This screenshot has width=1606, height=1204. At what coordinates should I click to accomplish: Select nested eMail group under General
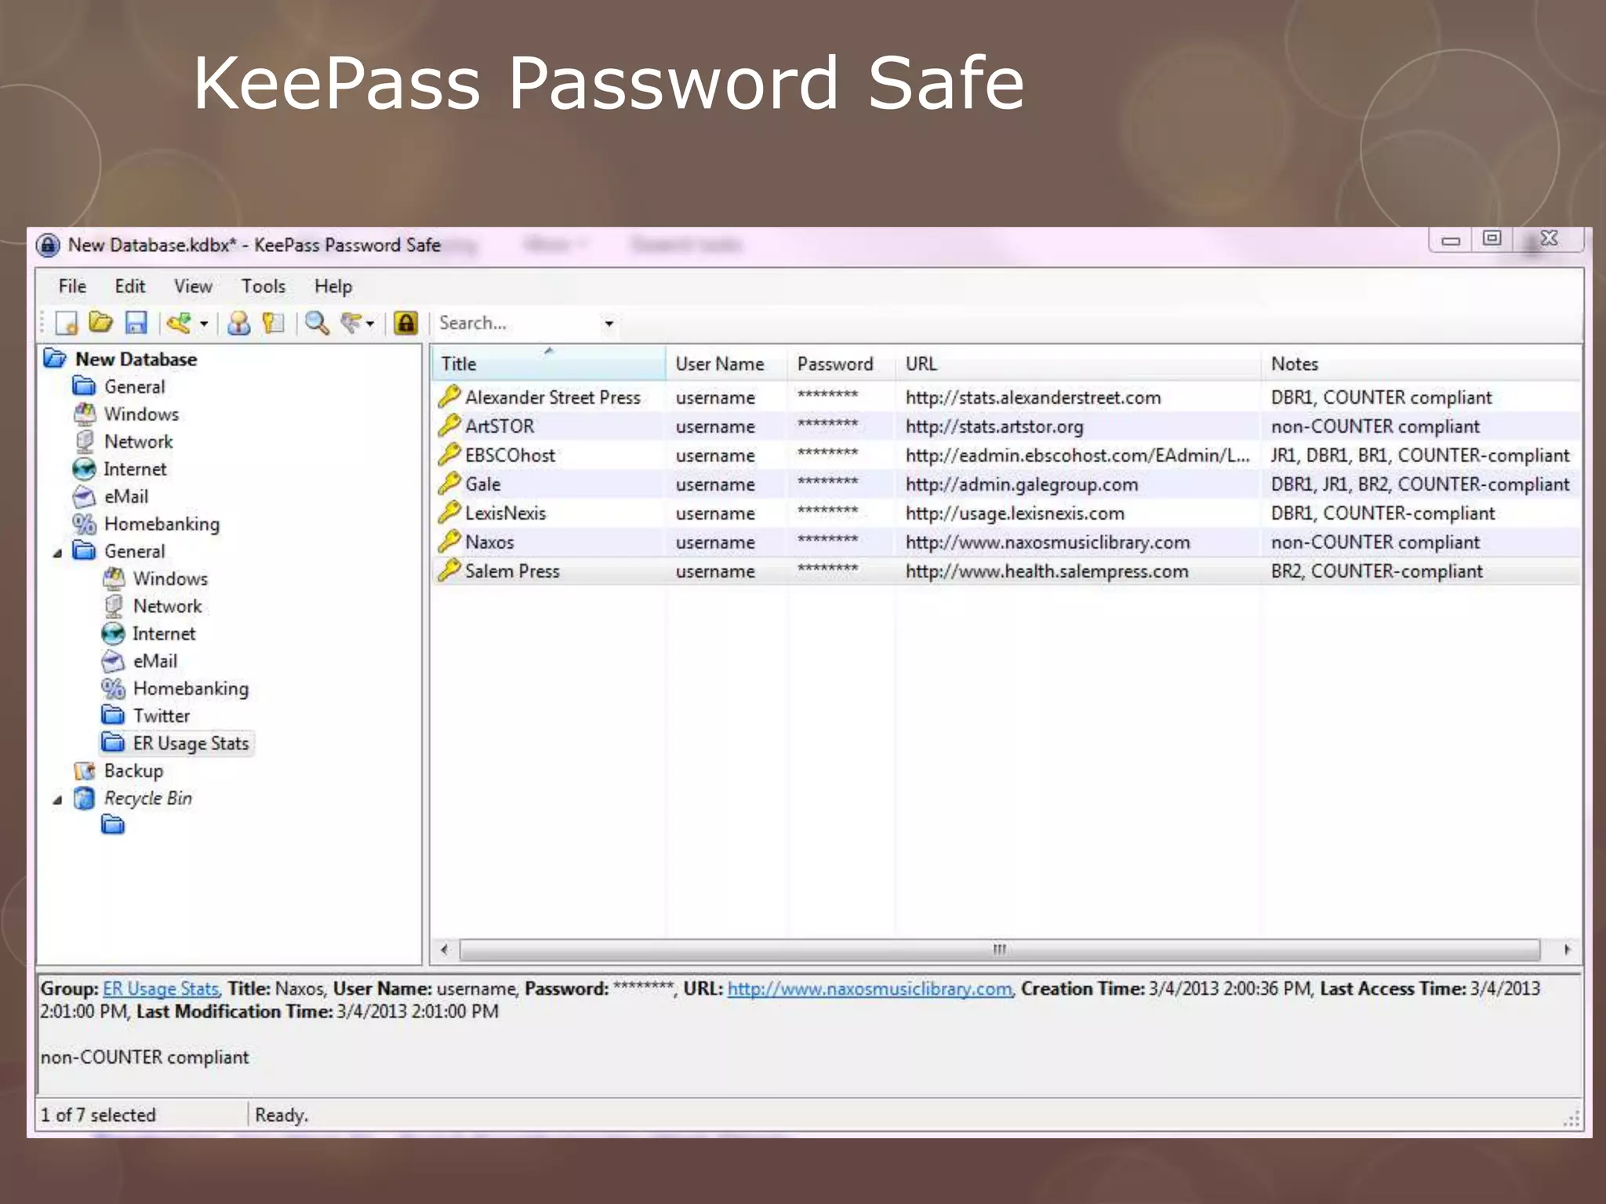pos(154,661)
